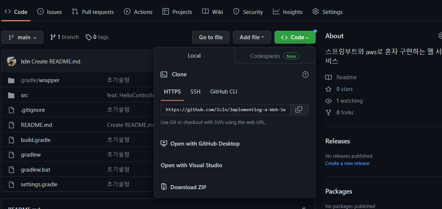Click the Clone help question mark icon
The image size is (442, 209).
(305, 74)
